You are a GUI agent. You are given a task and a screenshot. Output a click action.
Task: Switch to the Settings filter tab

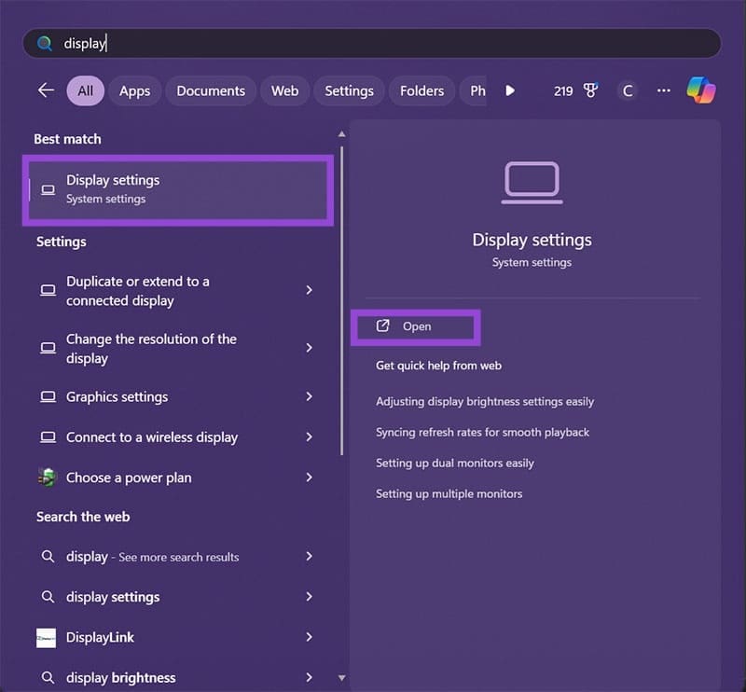point(349,90)
